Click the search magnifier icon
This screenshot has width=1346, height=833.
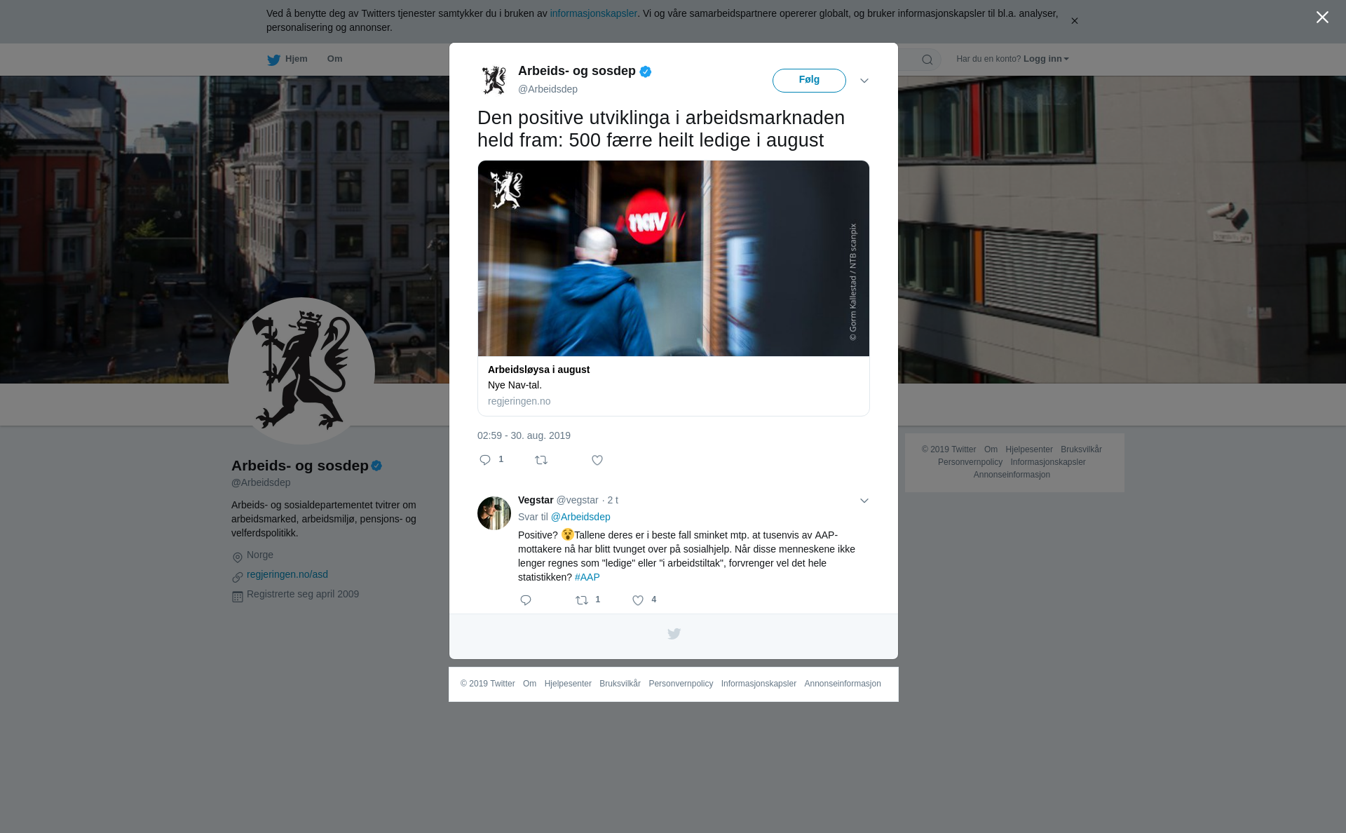click(x=927, y=60)
